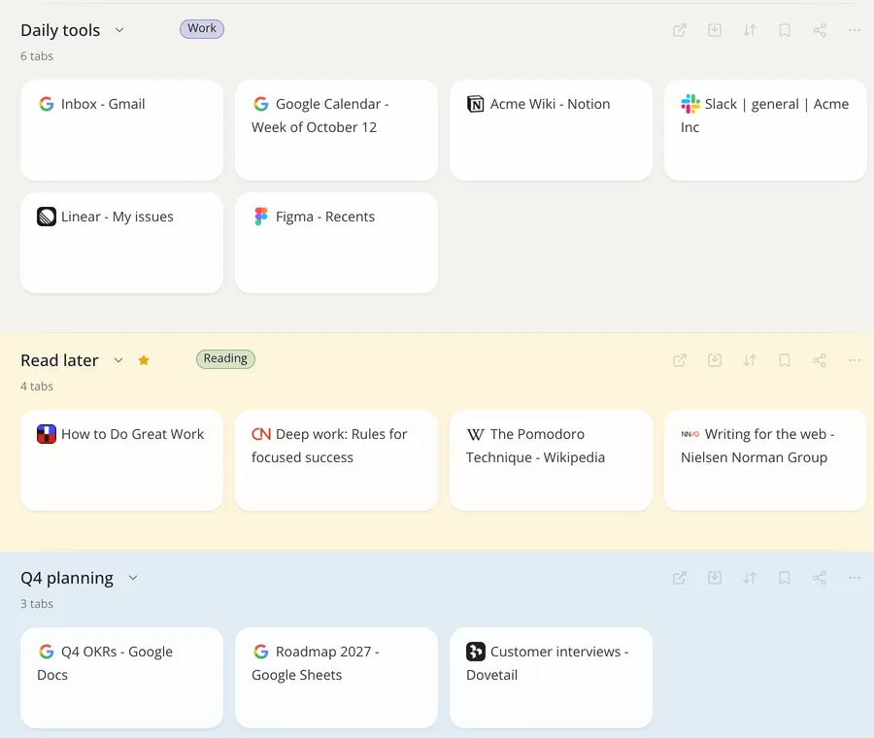
Task: Share the Read later group
Action: tap(820, 360)
